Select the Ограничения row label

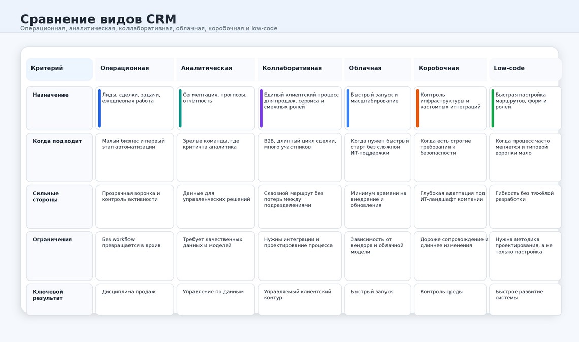pos(59,256)
